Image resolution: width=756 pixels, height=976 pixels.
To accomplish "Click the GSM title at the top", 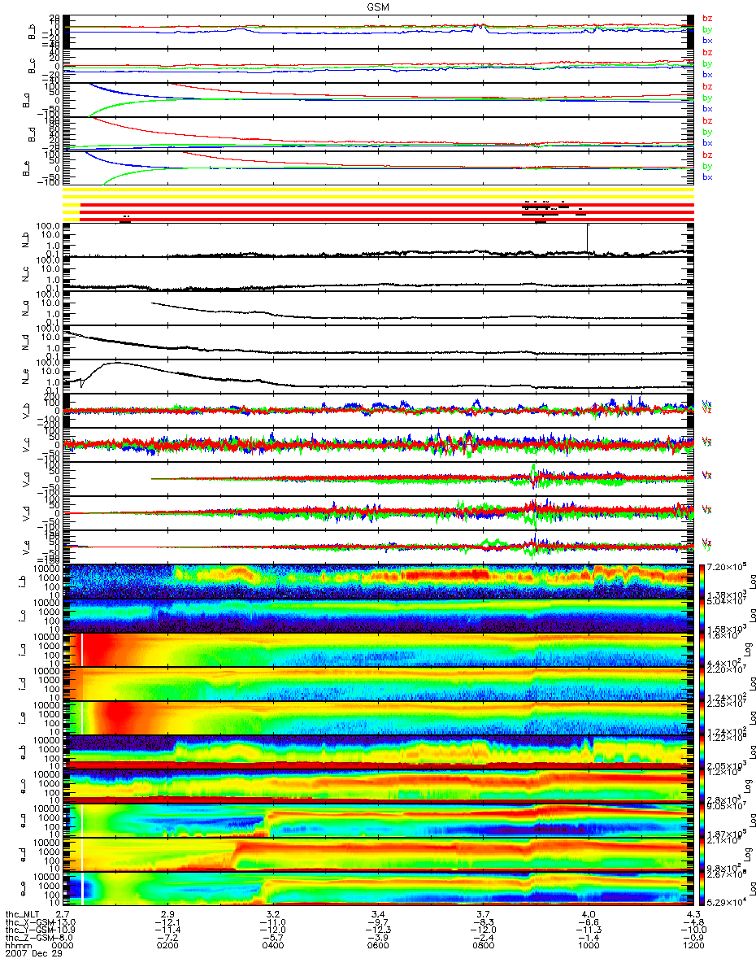I will point(378,7).
